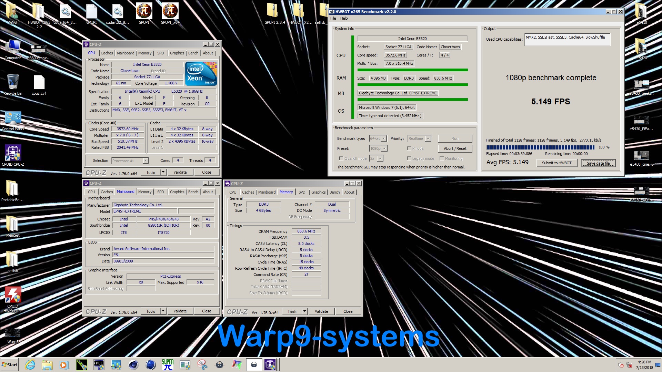Click the Model field EP45T-EXTREME in Mainboard window
Viewport: 662px width, 372px height.
click(145, 211)
